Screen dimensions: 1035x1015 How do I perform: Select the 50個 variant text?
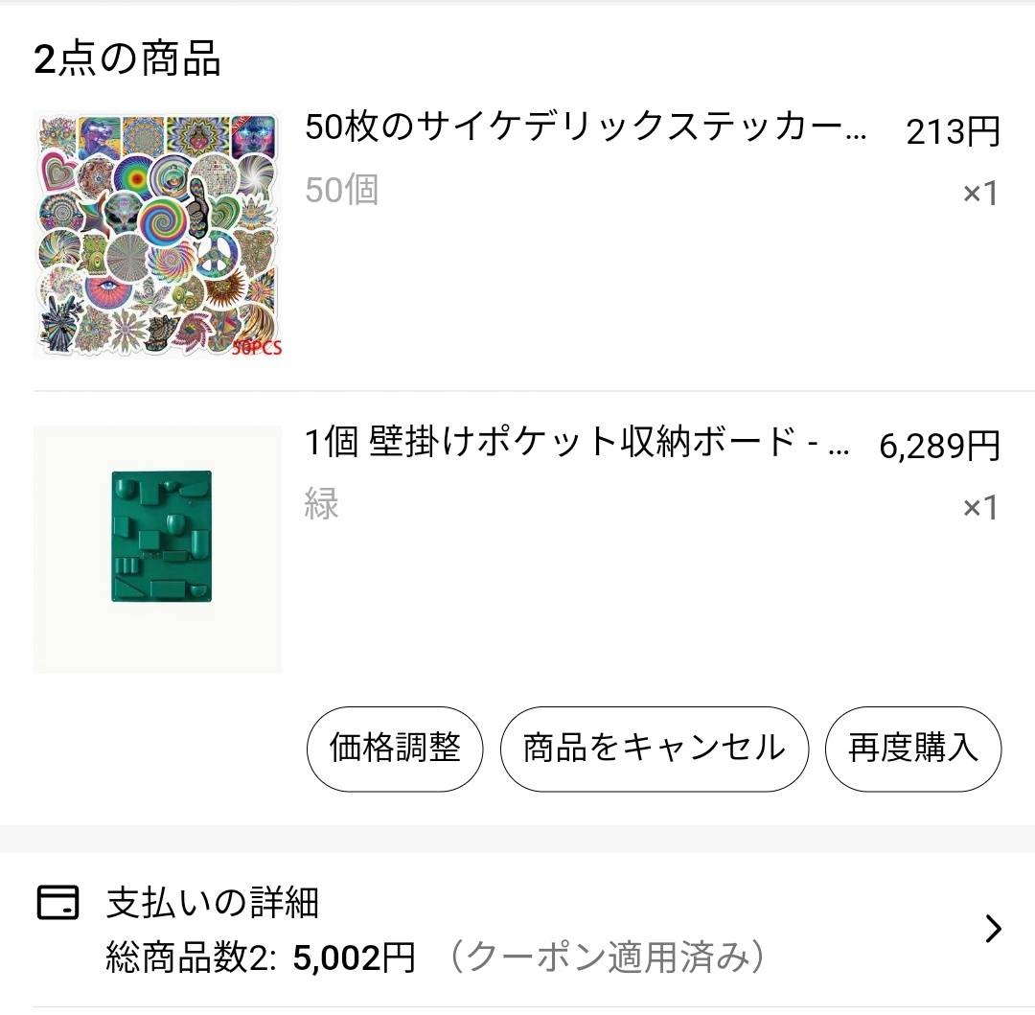click(x=342, y=190)
